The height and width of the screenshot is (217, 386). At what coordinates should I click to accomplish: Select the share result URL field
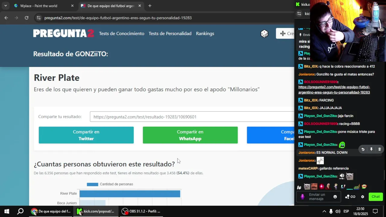(192, 117)
